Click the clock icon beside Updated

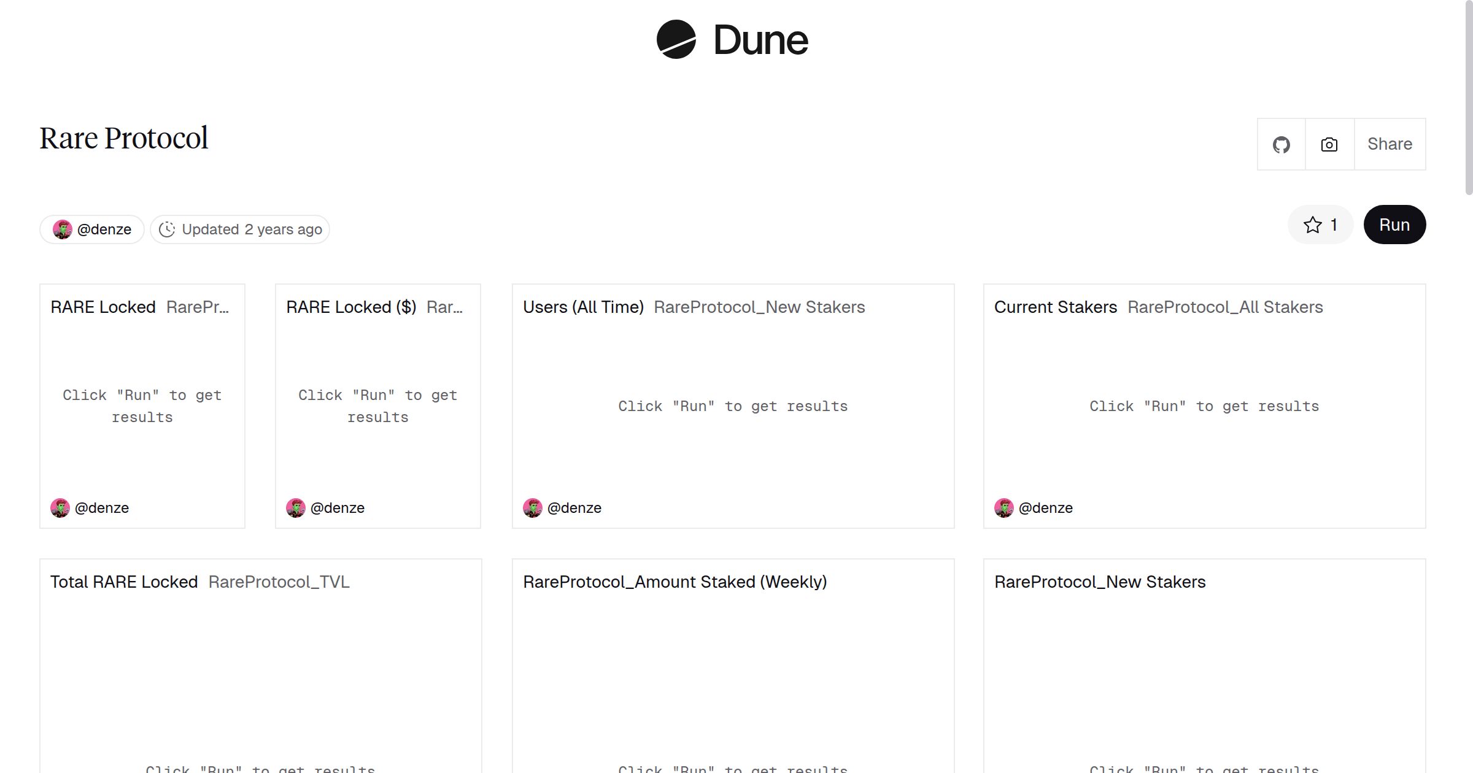point(167,229)
